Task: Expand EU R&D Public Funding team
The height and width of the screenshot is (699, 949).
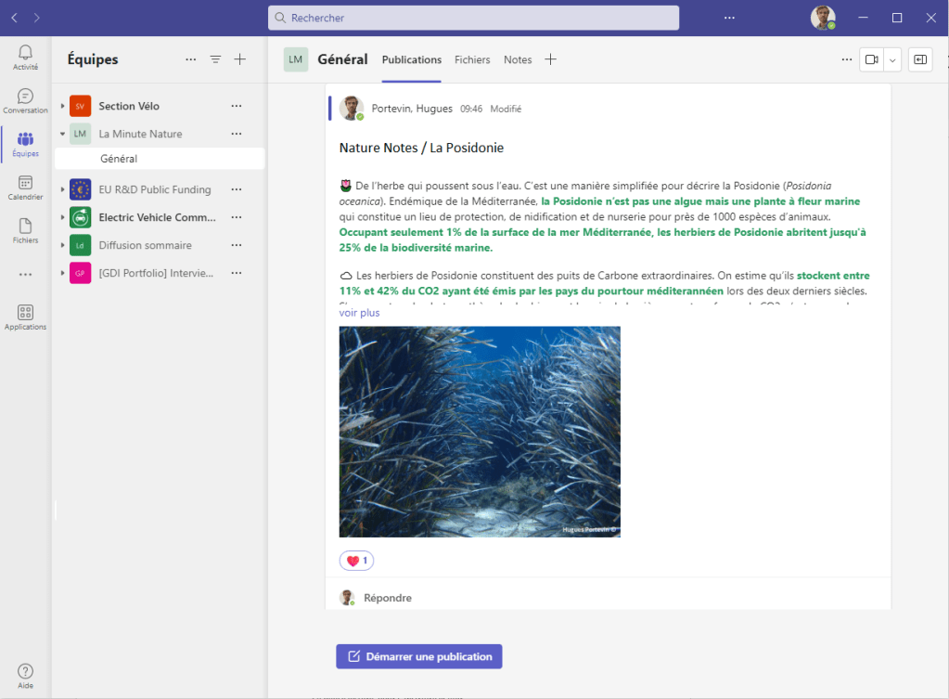Action: click(63, 189)
